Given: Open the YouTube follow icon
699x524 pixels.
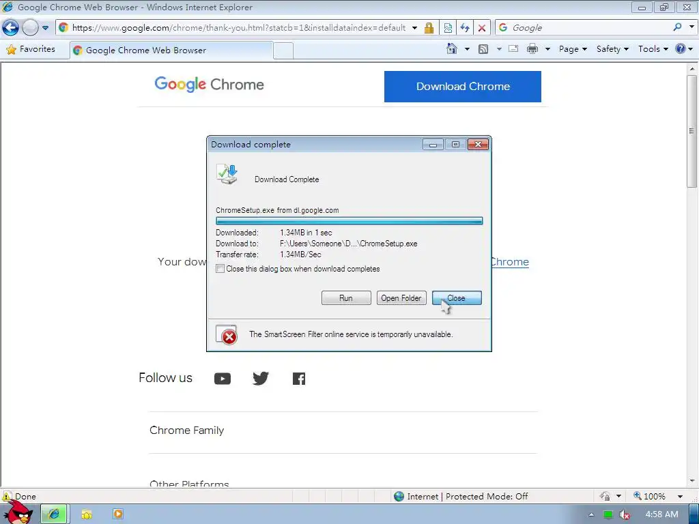Looking at the screenshot, I should pos(222,378).
